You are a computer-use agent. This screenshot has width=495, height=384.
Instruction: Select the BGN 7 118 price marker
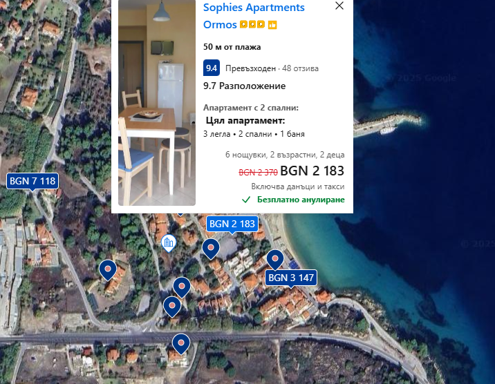32,181
